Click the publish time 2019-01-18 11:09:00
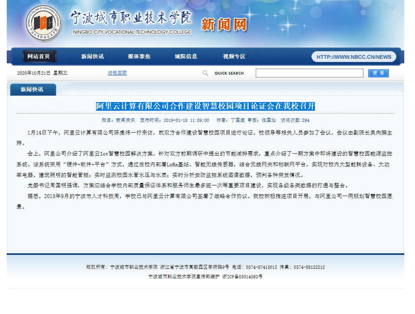415x314 pixels. coord(186,120)
